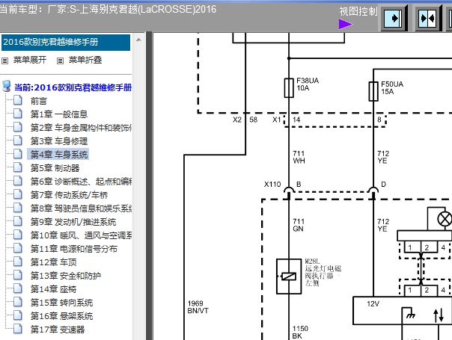Click the page icon next to 第11章 电源和信号分布

pos(18,248)
